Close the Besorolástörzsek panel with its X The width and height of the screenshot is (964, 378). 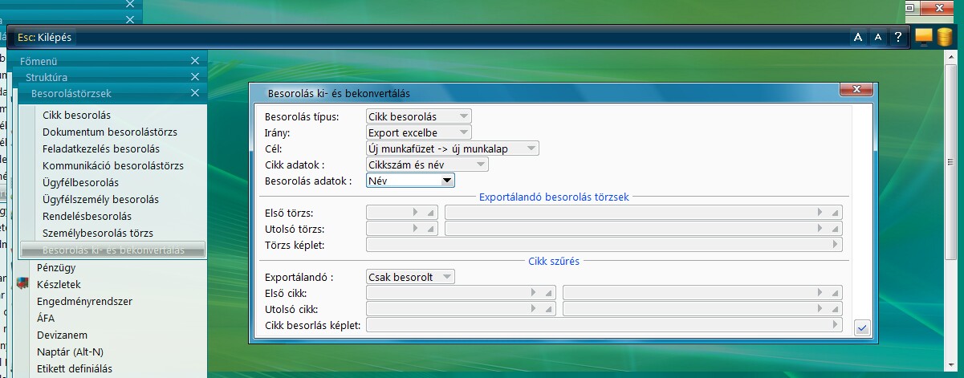coord(195,93)
